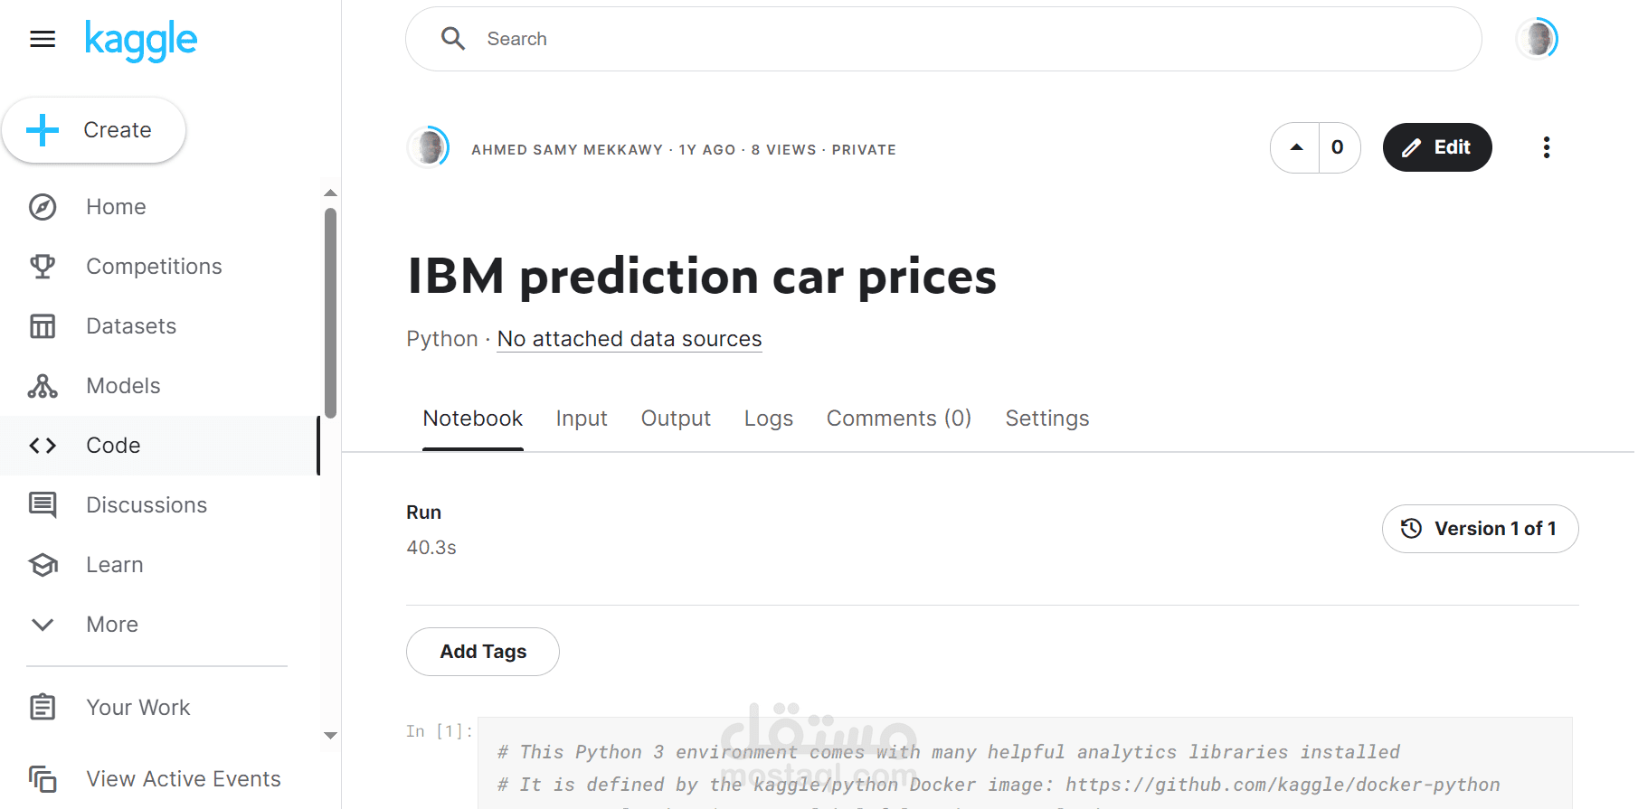Open Competitions via the trophy icon
Image resolution: width=1638 pixels, height=809 pixels.
[43, 267]
